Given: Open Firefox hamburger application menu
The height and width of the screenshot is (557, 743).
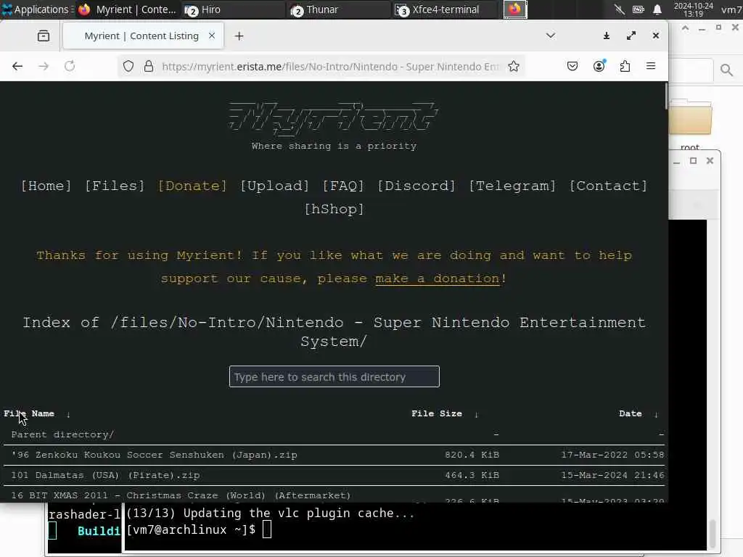Looking at the screenshot, I should click(651, 66).
